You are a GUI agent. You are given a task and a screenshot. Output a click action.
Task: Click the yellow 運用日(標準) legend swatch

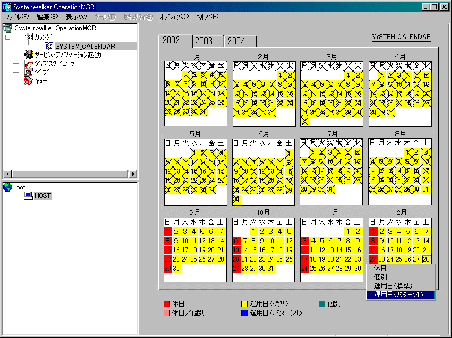(244, 304)
